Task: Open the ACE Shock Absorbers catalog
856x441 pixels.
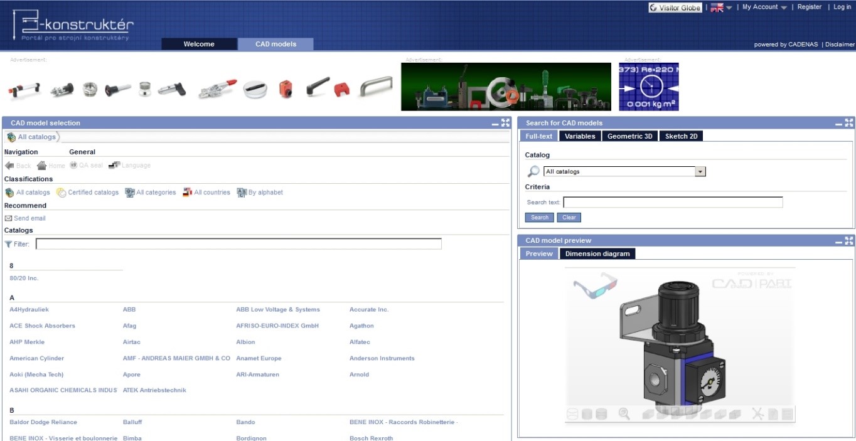Action: (42, 326)
